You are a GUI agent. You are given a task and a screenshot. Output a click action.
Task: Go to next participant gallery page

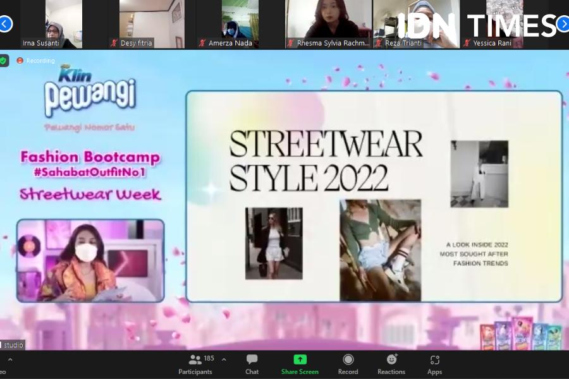click(563, 24)
